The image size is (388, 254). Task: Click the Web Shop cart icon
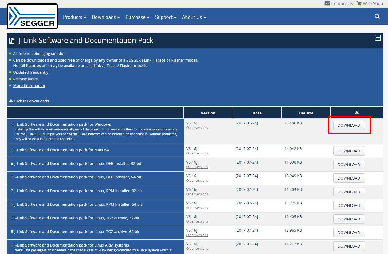[x=359, y=3]
